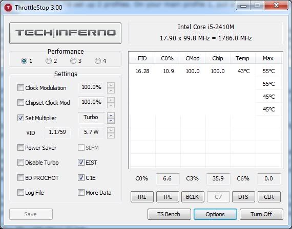Enable the Log File checkbox

click(20, 193)
